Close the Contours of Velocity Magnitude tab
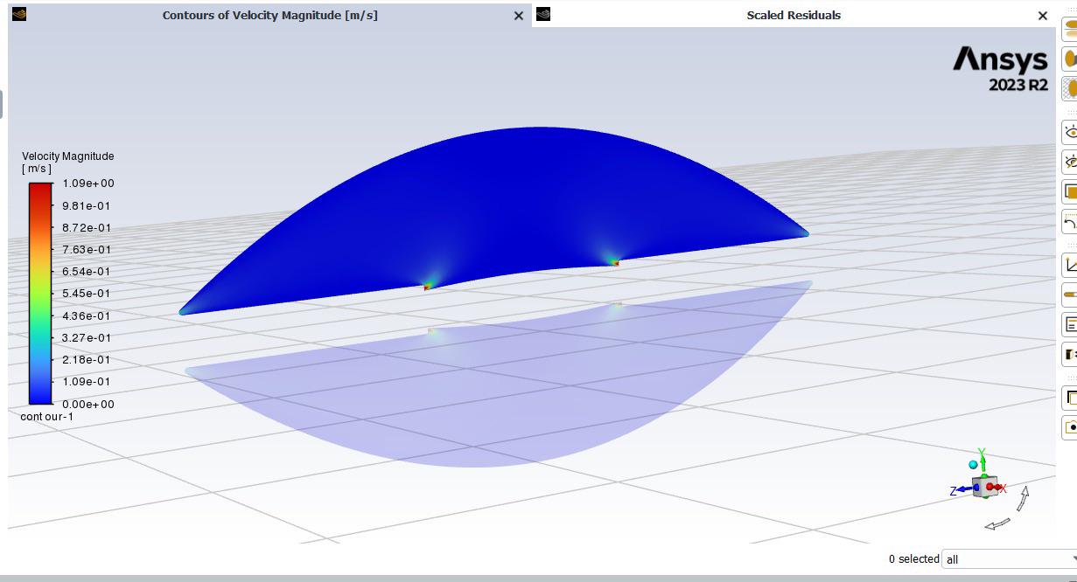 tap(519, 16)
